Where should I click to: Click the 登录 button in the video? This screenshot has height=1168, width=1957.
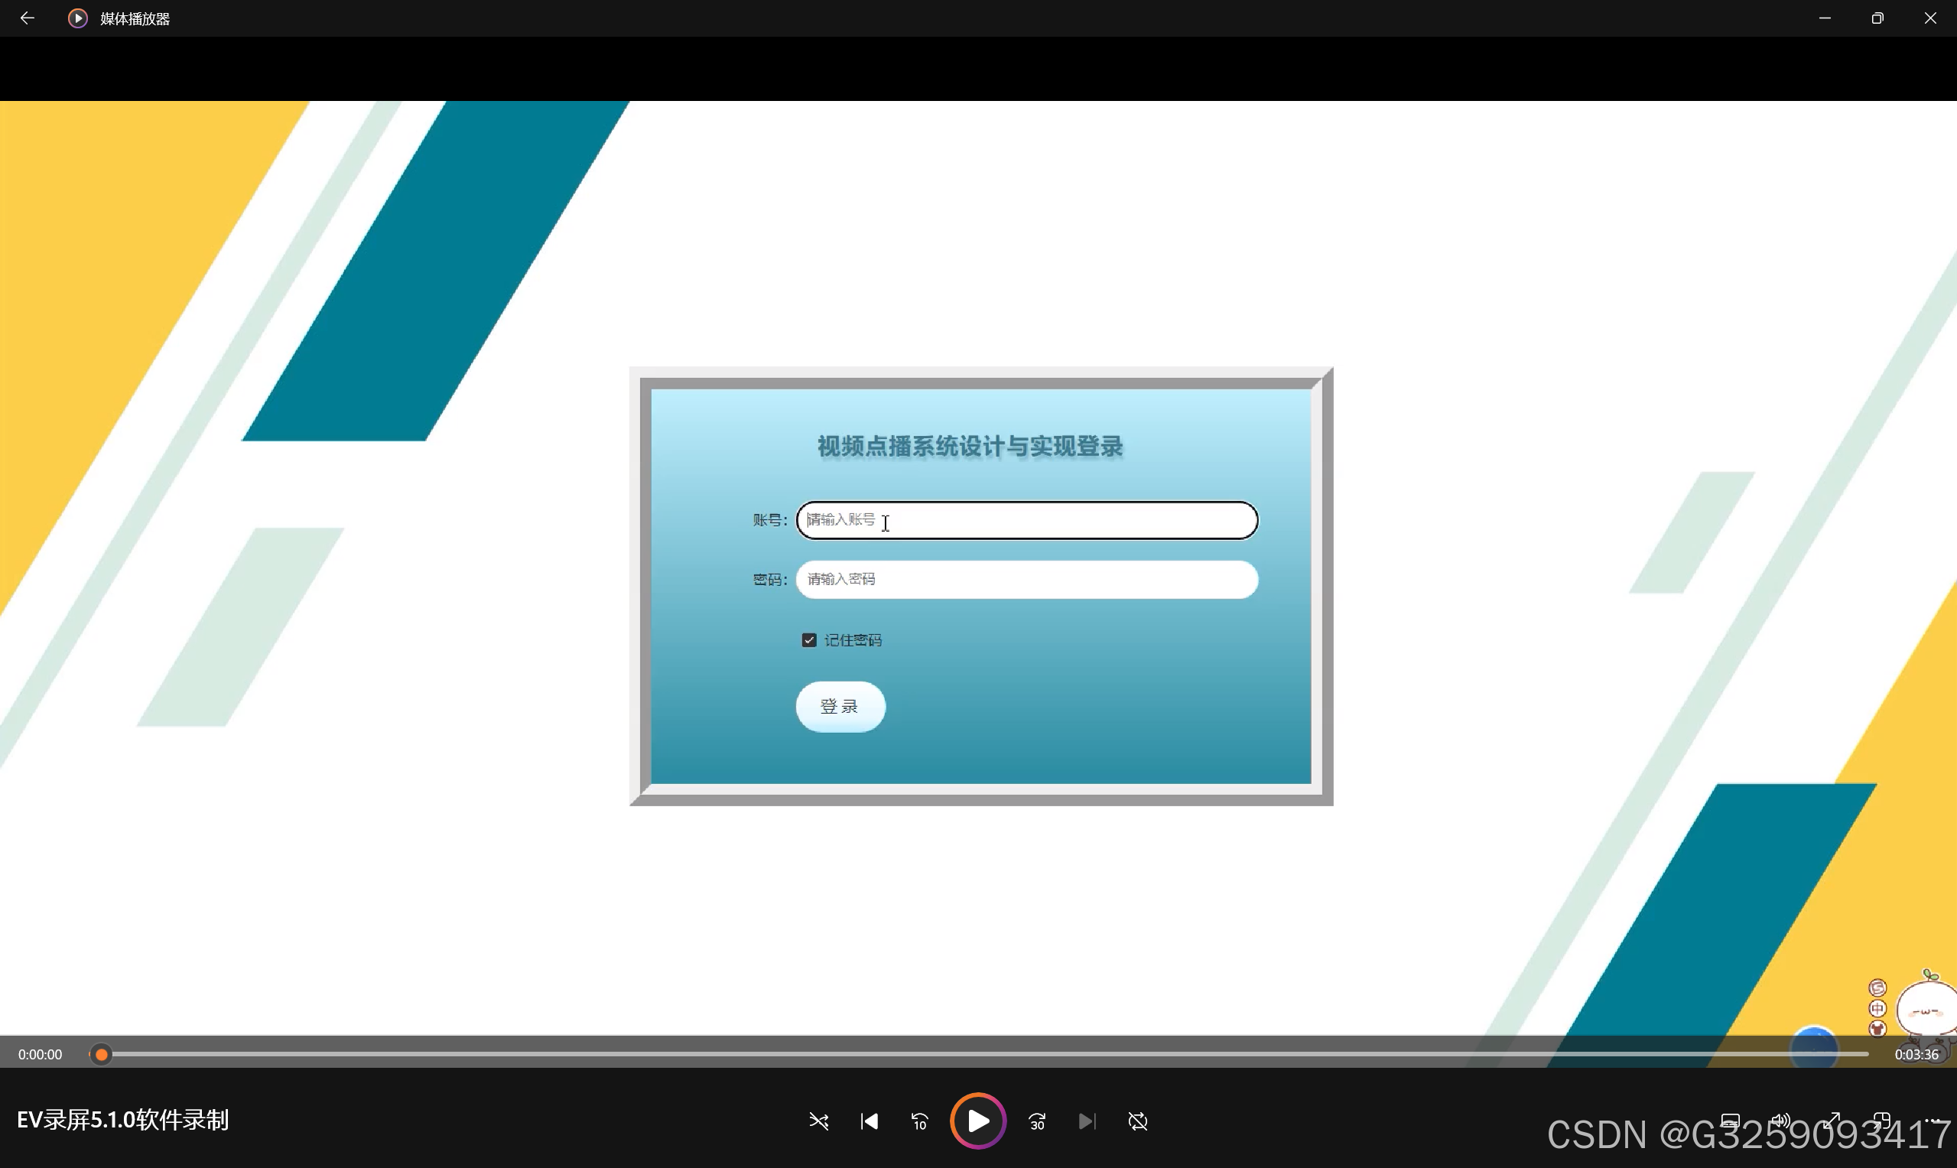[x=840, y=707]
